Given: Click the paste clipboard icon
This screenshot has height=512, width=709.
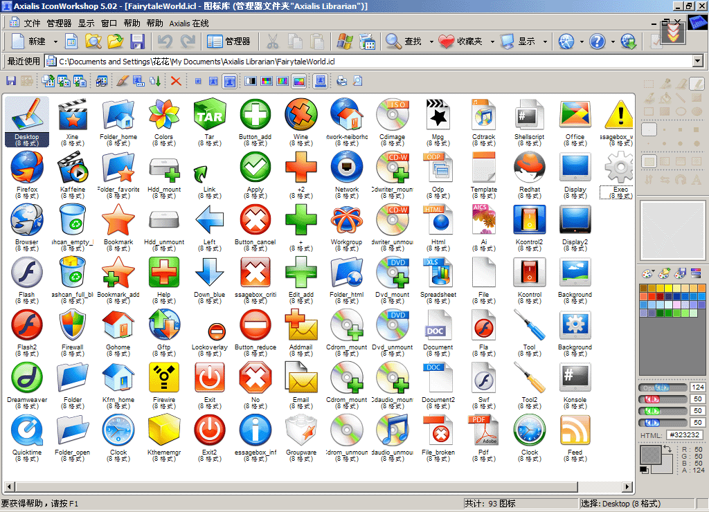Looking at the screenshot, I should (x=317, y=42).
